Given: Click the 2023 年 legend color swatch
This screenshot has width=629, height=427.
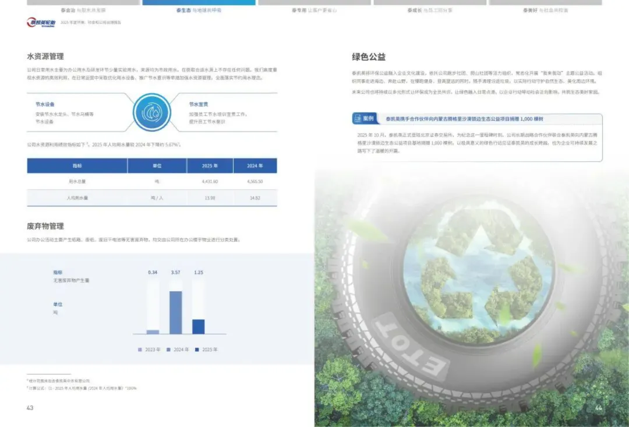Looking at the screenshot, I should pos(140,350).
